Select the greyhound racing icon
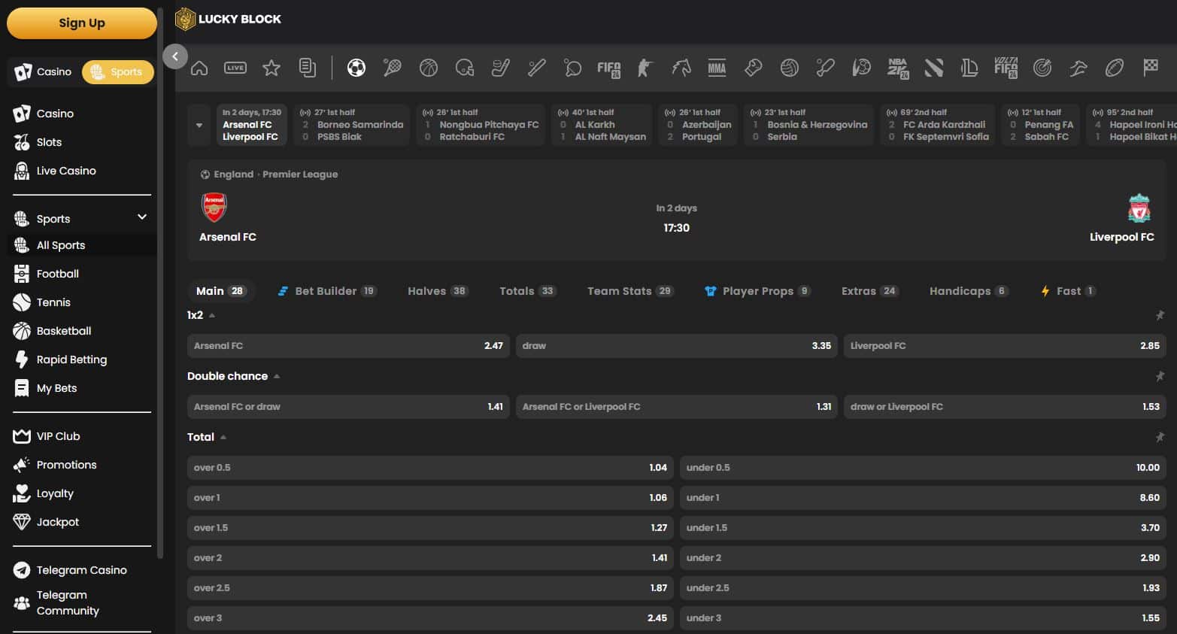Viewport: 1177px width, 634px height. tap(1078, 68)
